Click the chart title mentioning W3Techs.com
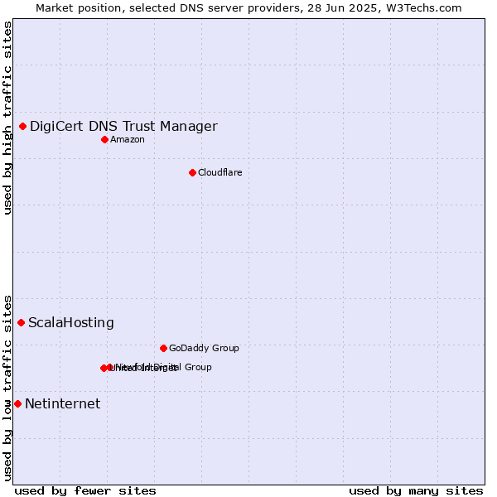This screenshot has height=497, width=497. point(248,8)
